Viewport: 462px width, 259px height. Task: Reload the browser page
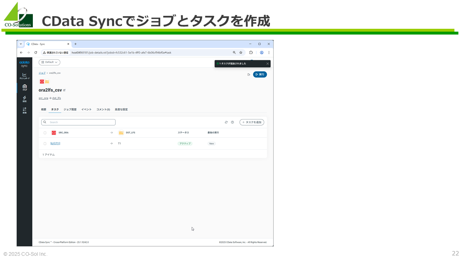[35, 53]
